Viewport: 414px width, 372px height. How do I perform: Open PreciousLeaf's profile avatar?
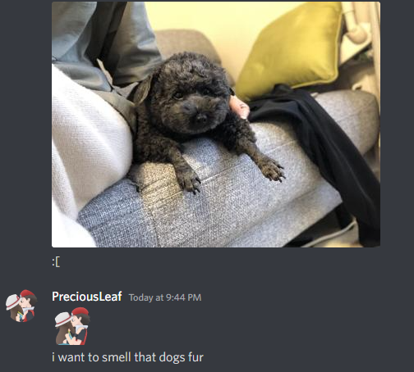pos(21,306)
